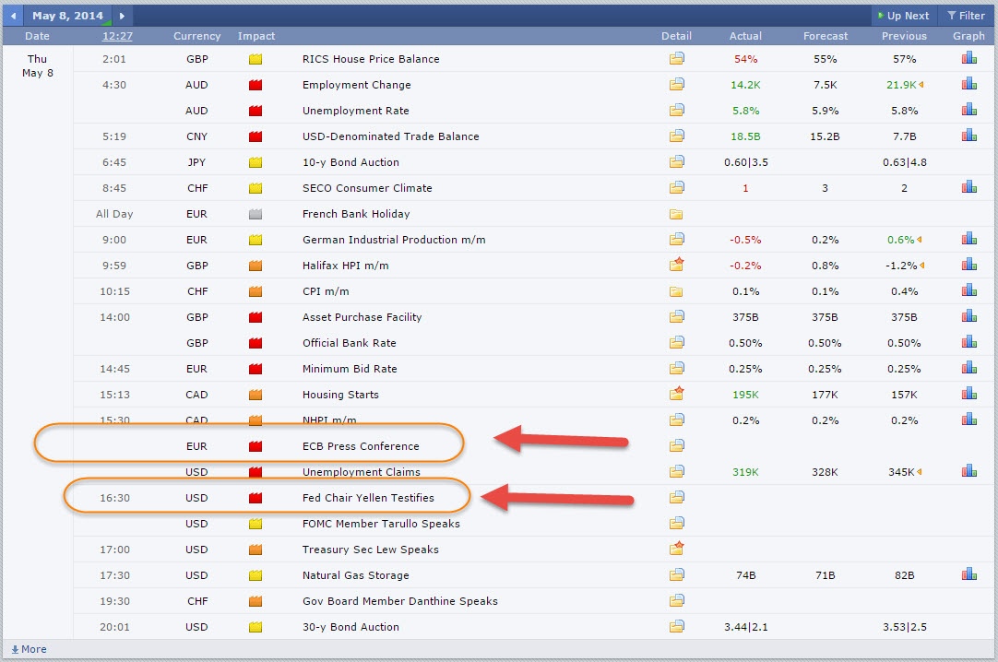
Task: Click yellow impact flag for 10-y Bond Auction
Action: click(x=255, y=163)
